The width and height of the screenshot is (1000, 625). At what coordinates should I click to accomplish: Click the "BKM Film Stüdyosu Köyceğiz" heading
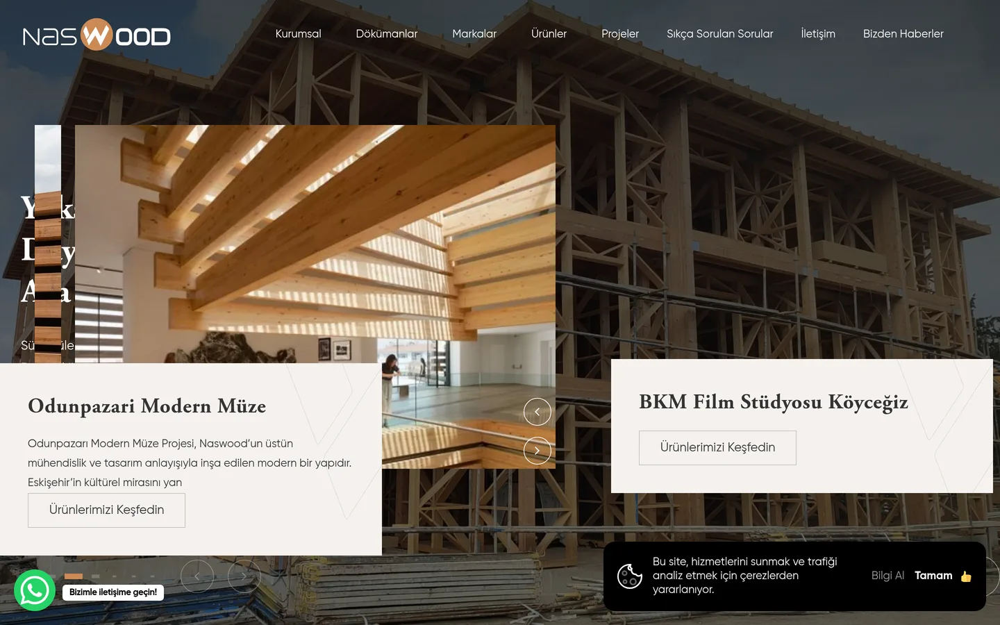tap(774, 402)
